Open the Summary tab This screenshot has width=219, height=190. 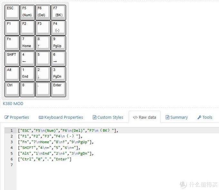(x=176, y=117)
